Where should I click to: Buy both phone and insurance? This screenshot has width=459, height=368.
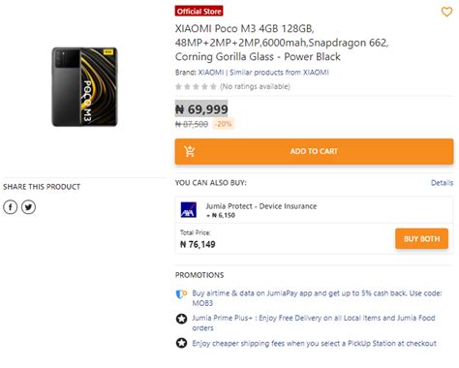coord(421,238)
